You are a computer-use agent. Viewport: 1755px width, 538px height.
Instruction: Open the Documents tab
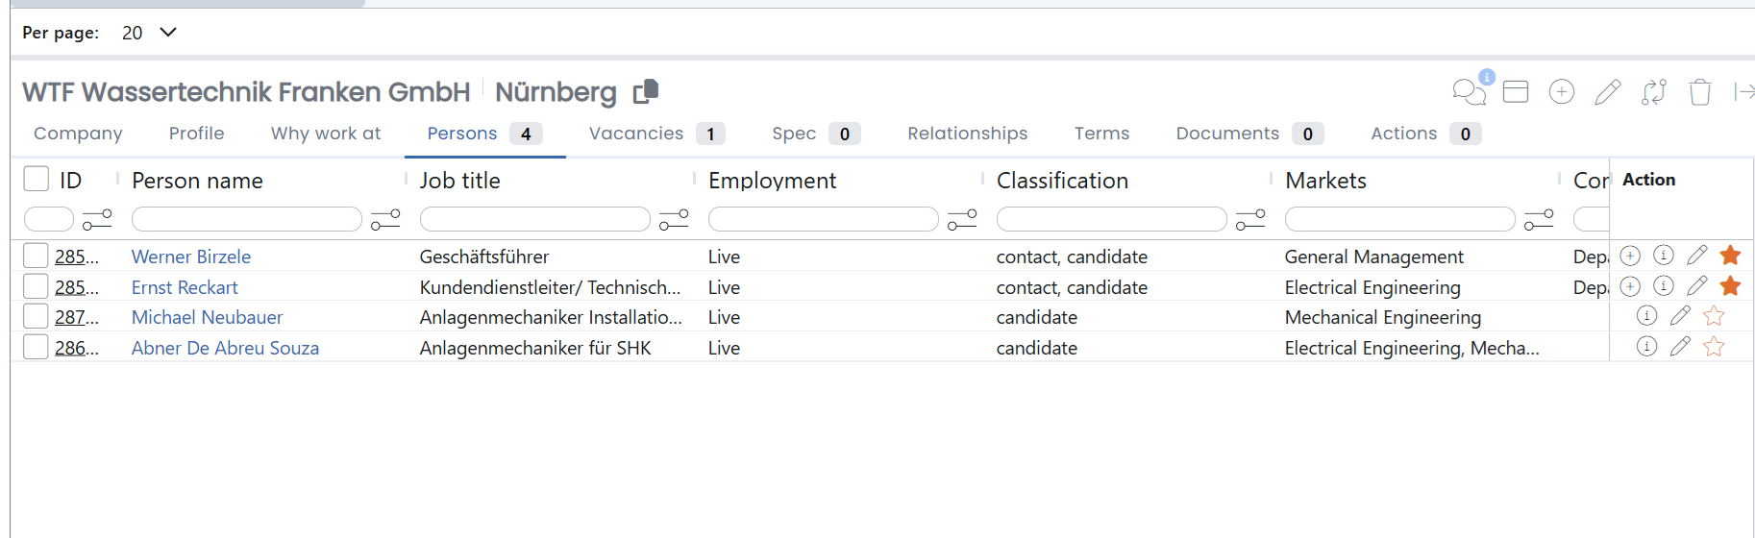click(x=1227, y=134)
